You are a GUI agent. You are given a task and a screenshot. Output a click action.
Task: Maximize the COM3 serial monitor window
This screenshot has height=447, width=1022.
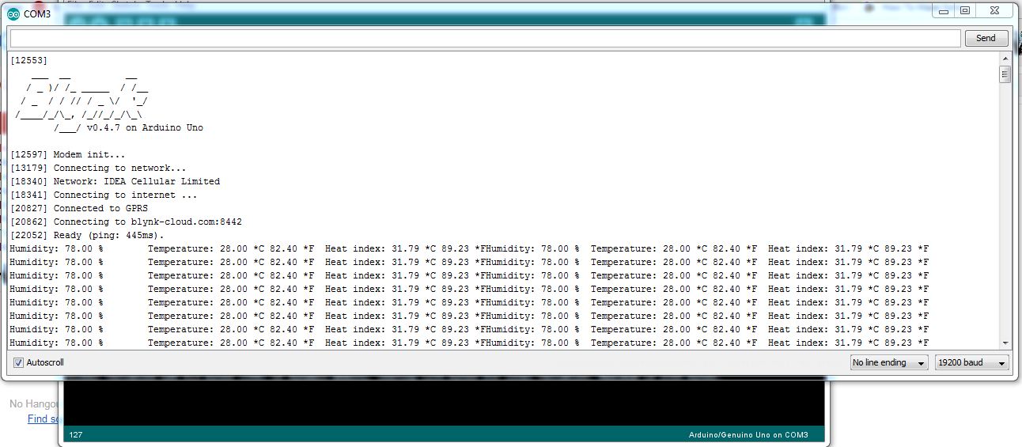(965, 10)
